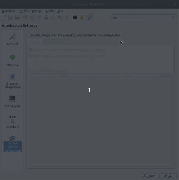179x180 pixels.
Task: Select the Secret Service Integration section
Action: (12, 144)
